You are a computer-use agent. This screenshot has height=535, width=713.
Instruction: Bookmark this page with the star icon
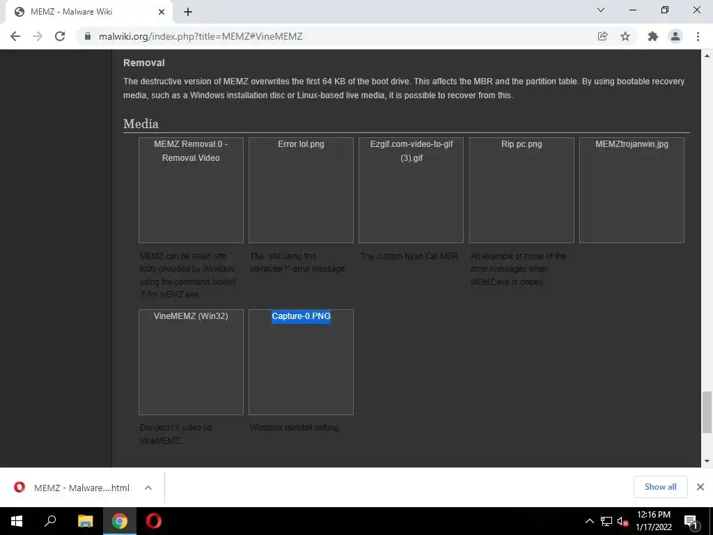(x=625, y=36)
